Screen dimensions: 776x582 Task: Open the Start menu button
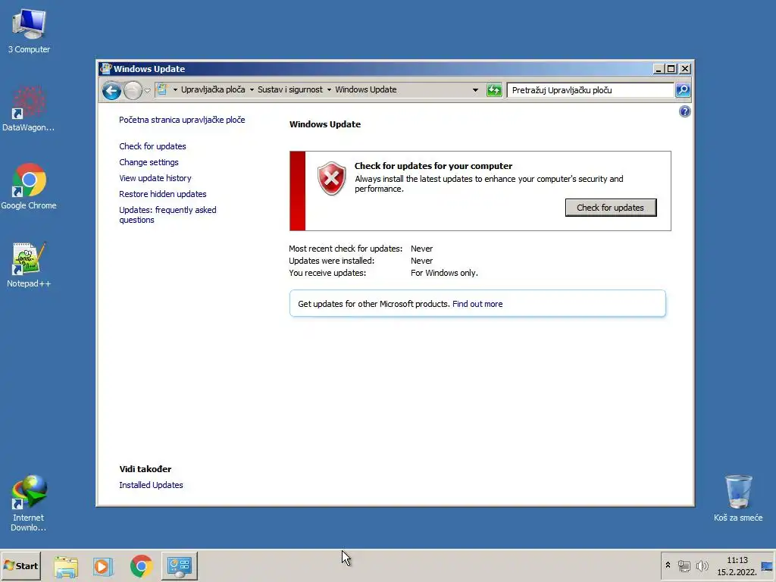20,565
